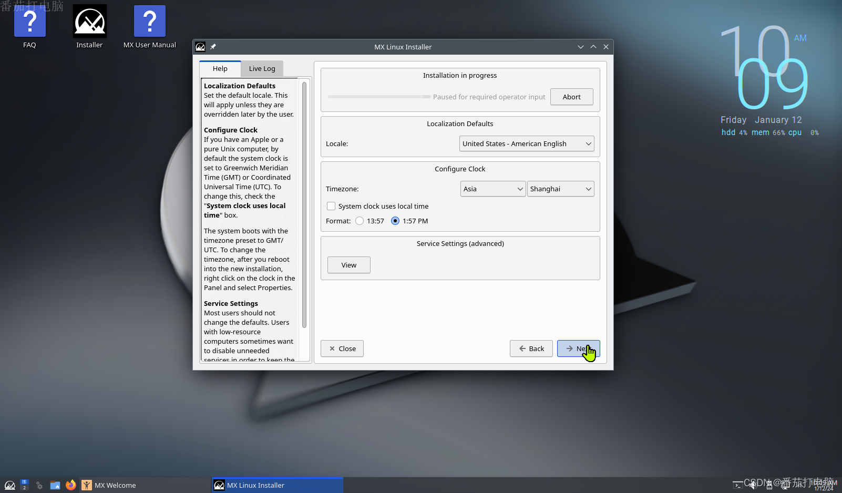The height and width of the screenshot is (493, 842).
Task: Open the Shanghai timezone city dropdown
Action: tap(561, 189)
